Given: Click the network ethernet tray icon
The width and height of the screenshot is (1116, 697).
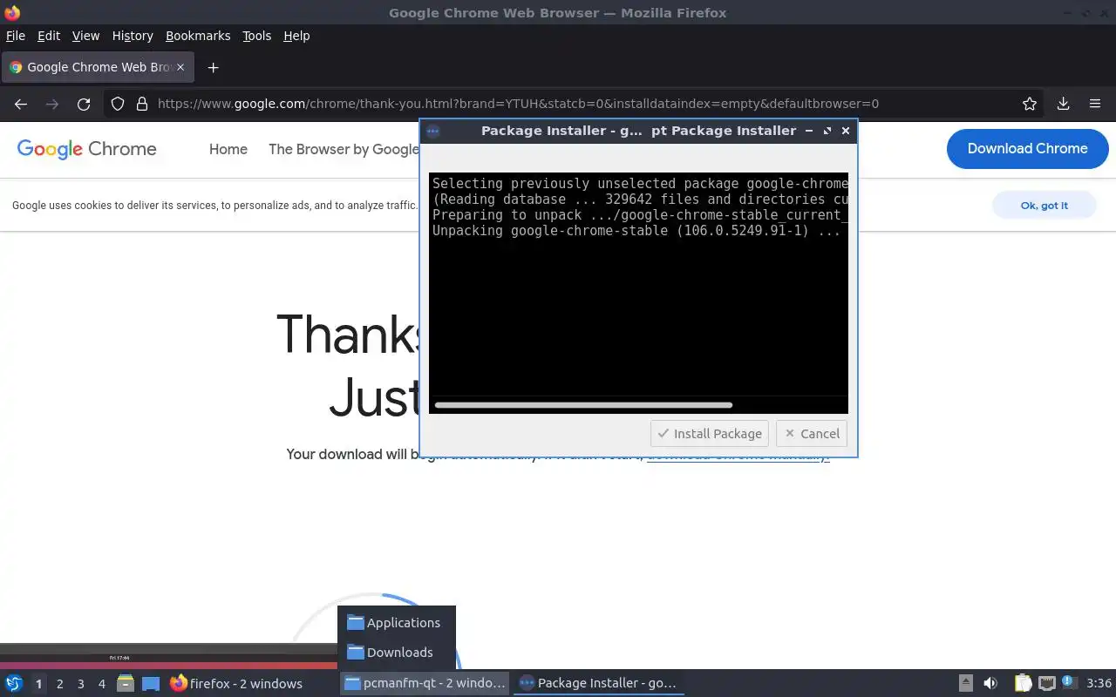Looking at the screenshot, I should click(x=1047, y=683).
